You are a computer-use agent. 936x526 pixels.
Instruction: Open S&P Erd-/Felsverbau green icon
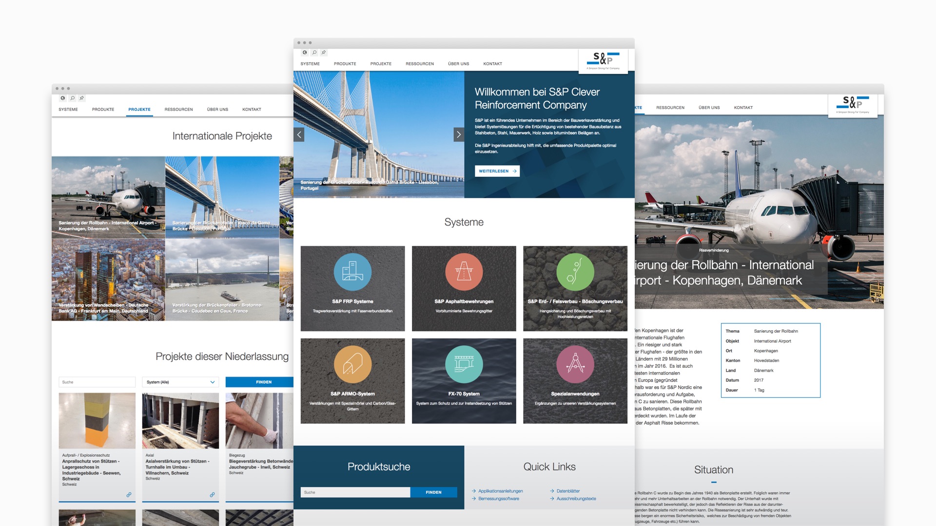pos(575,272)
